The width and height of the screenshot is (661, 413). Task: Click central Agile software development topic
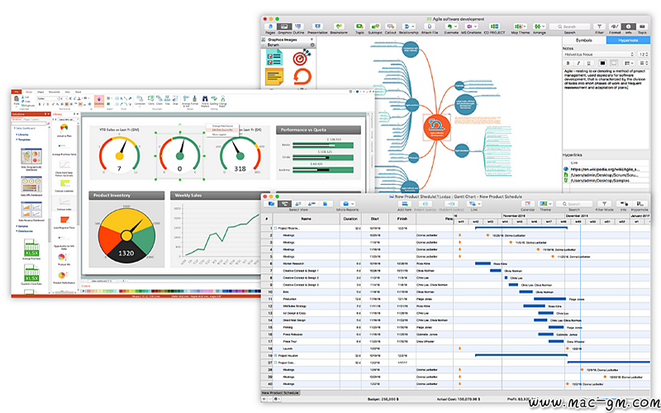(x=437, y=128)
